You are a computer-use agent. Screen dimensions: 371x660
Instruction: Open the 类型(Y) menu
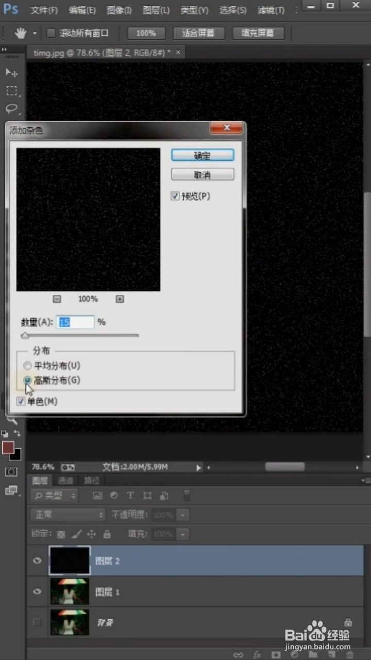click(x=194, y=10)
